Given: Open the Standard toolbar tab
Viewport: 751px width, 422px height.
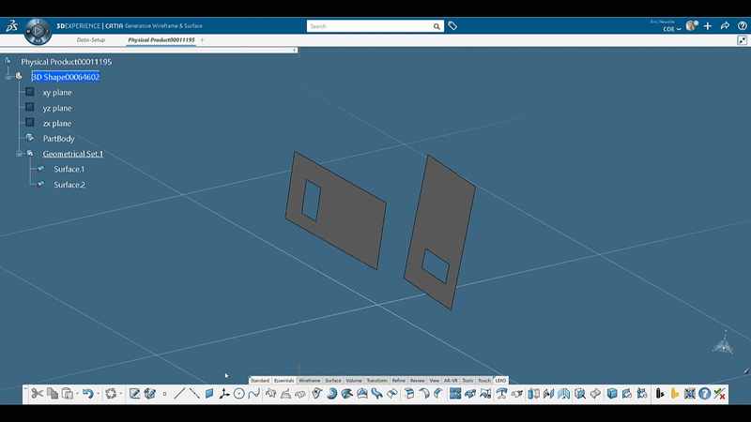Looking at the screenshot, I should point(260,381).
